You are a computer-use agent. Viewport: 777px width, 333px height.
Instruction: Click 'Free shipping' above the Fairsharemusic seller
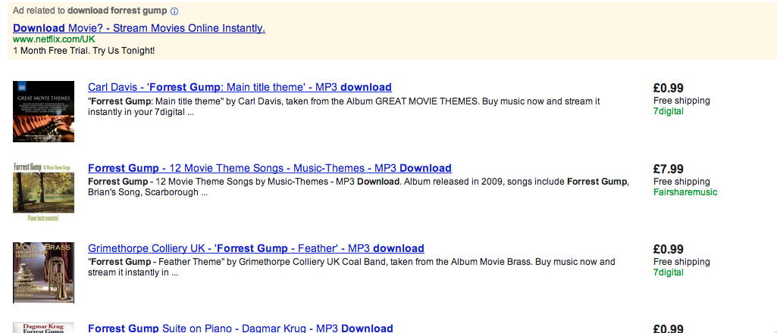(x=681, y=182)
